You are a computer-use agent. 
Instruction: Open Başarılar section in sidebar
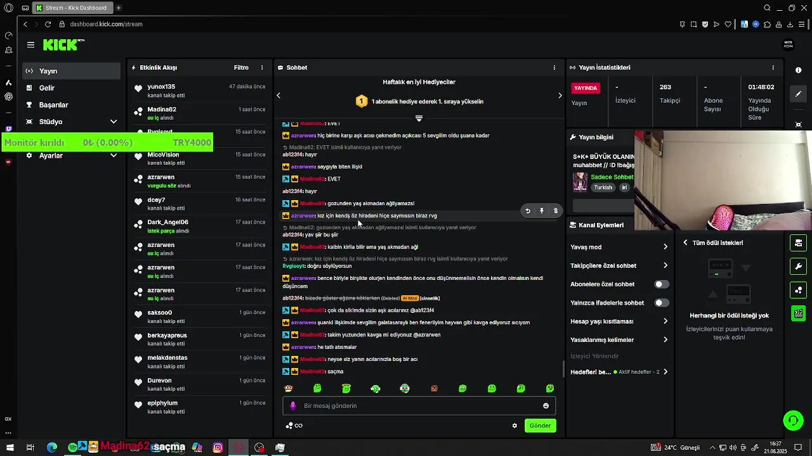pos(71,104)
